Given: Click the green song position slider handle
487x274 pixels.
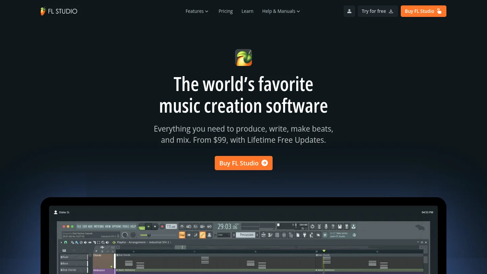Looking at the screenshot, I should [x=148, y=235].
